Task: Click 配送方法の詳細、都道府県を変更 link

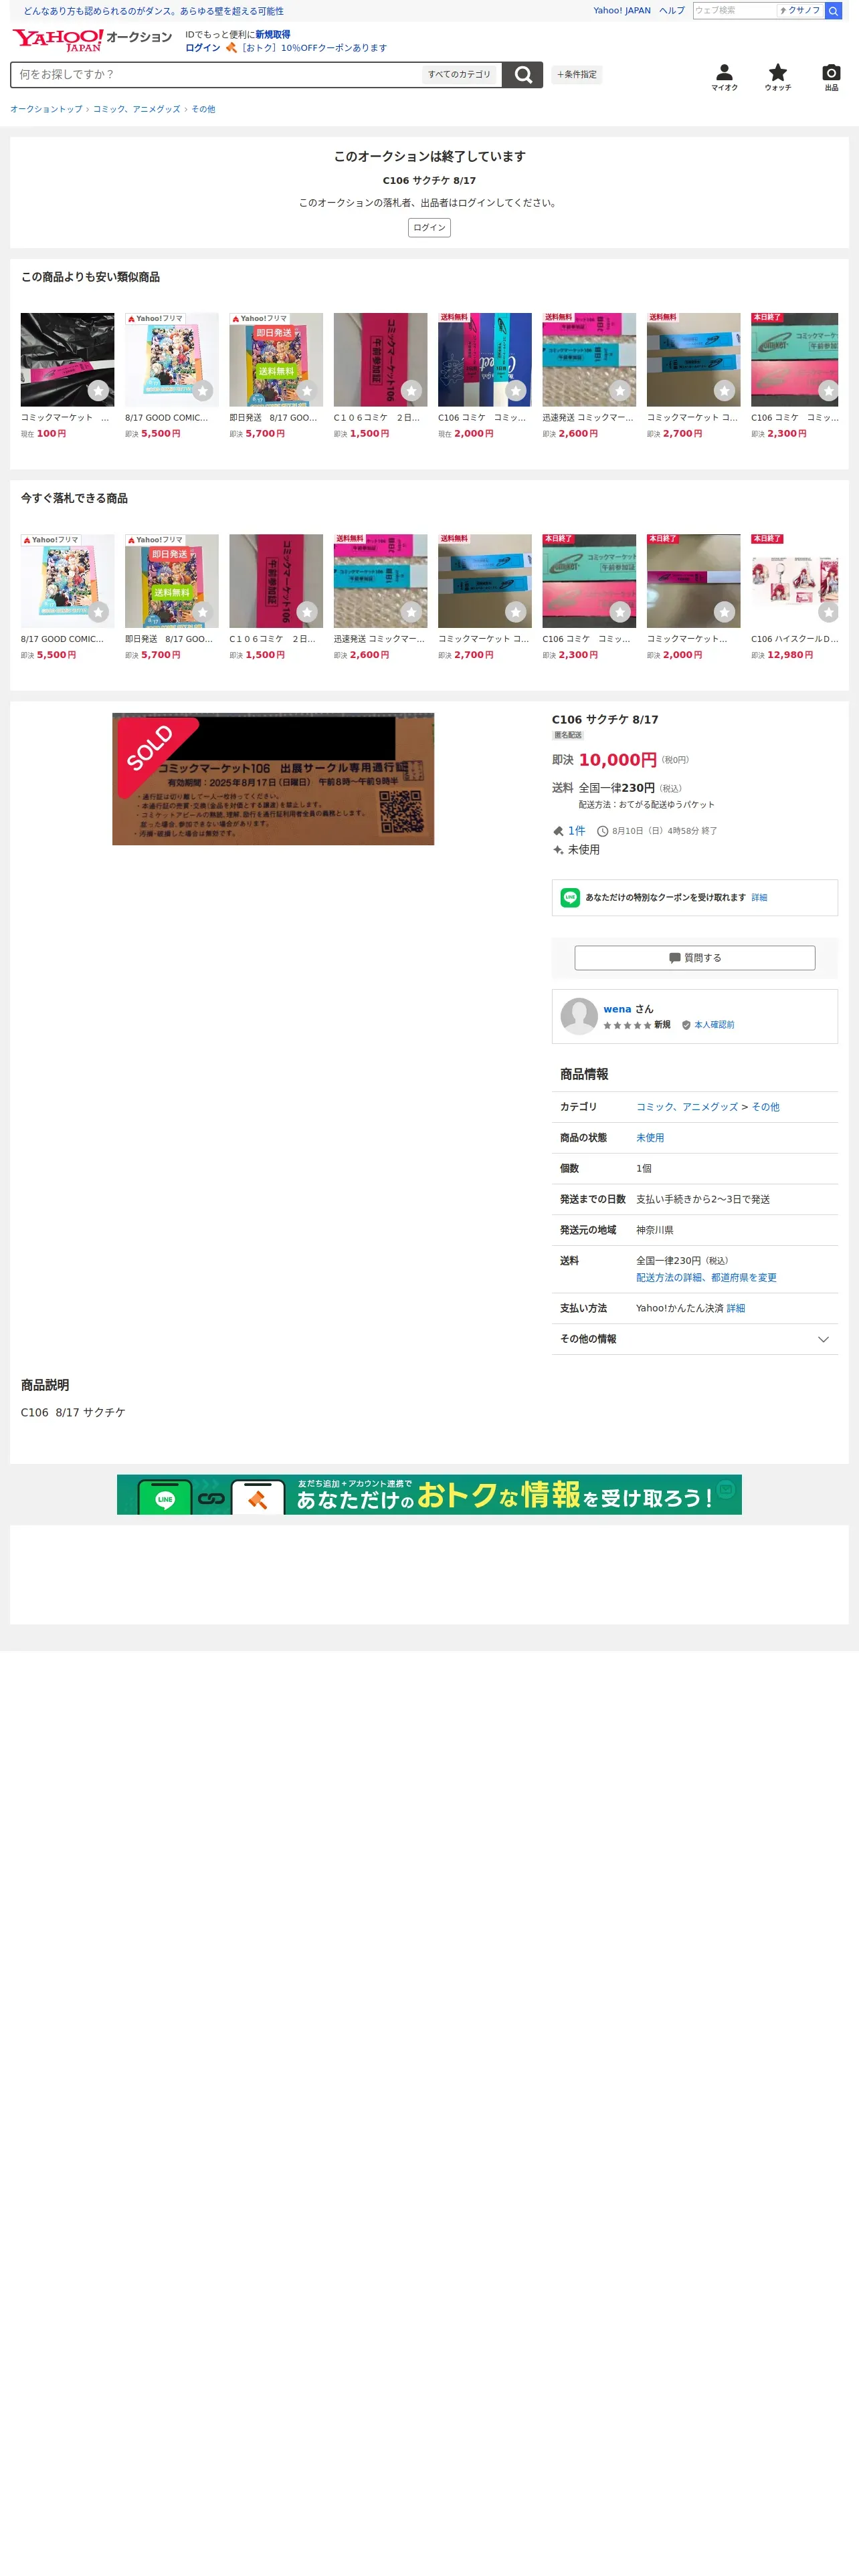Action: coord(706,1278)
